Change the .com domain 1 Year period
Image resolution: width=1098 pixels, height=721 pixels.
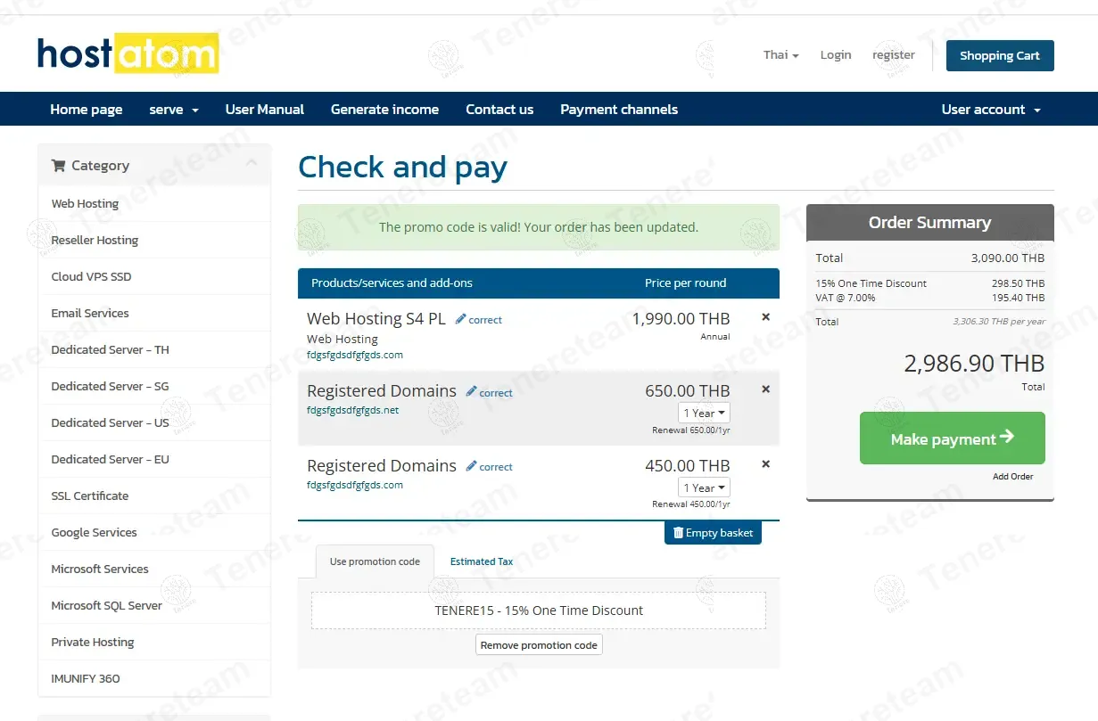pyautogui.click(x=704, y=488)
